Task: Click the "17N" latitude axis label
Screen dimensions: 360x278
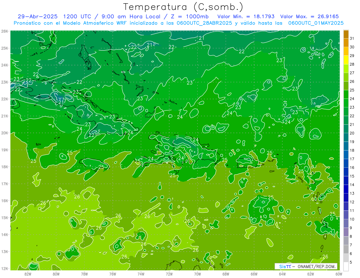Action: pyautogui.click(x=4, y=184)
